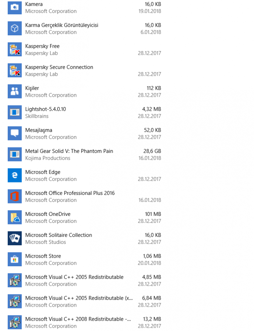254x331 pixels.
Task: Select the Microsoft Store entry name
Action: (43, 256)
